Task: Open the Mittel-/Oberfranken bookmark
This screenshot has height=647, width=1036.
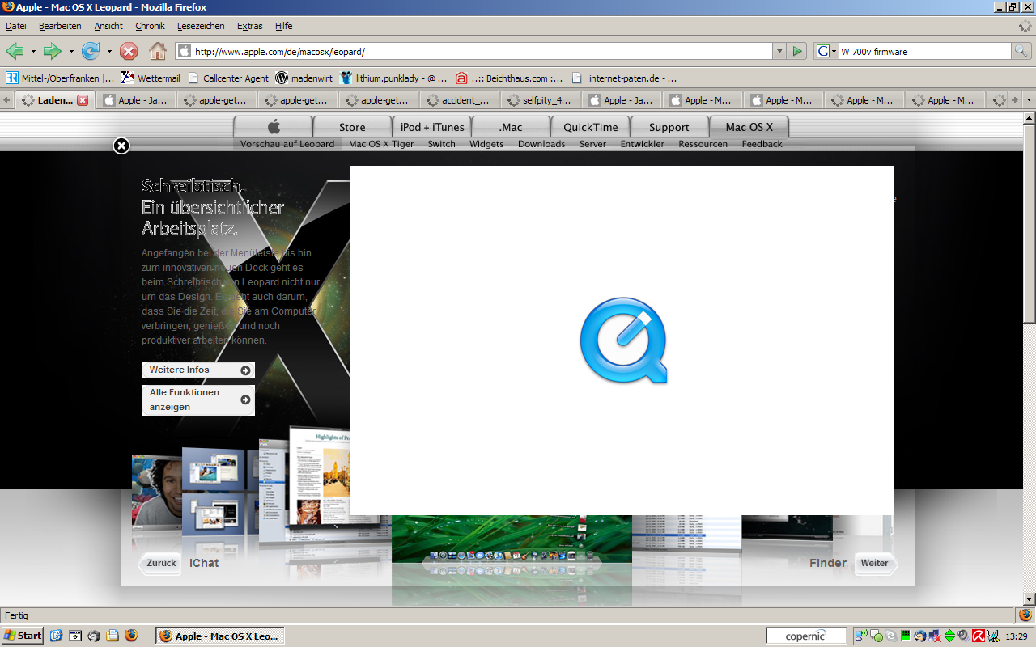Action: click(x=60, y=78)
